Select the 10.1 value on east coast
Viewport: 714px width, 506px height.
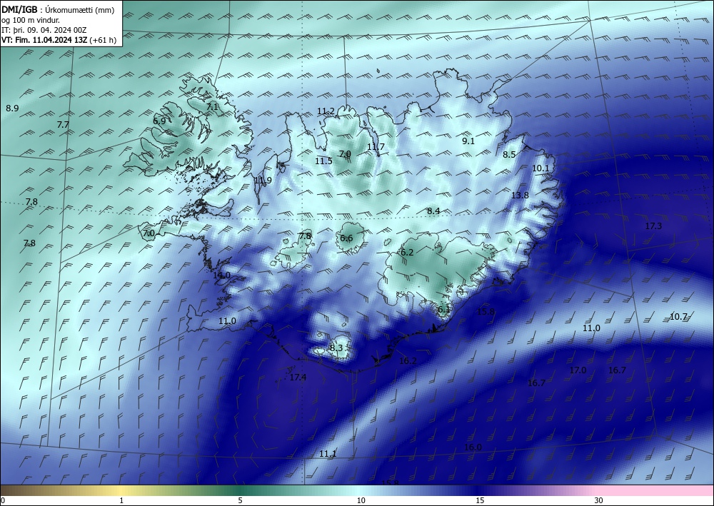click(x=540, y=168)
